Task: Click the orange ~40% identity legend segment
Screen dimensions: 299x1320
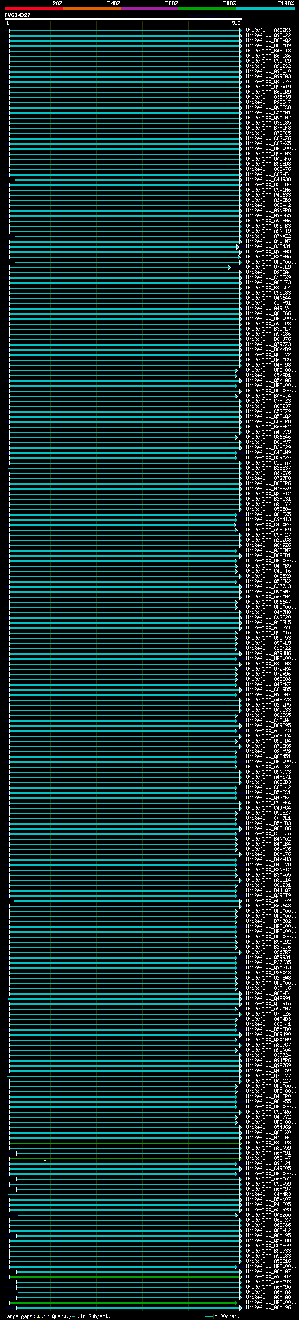Action: coord(92,8)
